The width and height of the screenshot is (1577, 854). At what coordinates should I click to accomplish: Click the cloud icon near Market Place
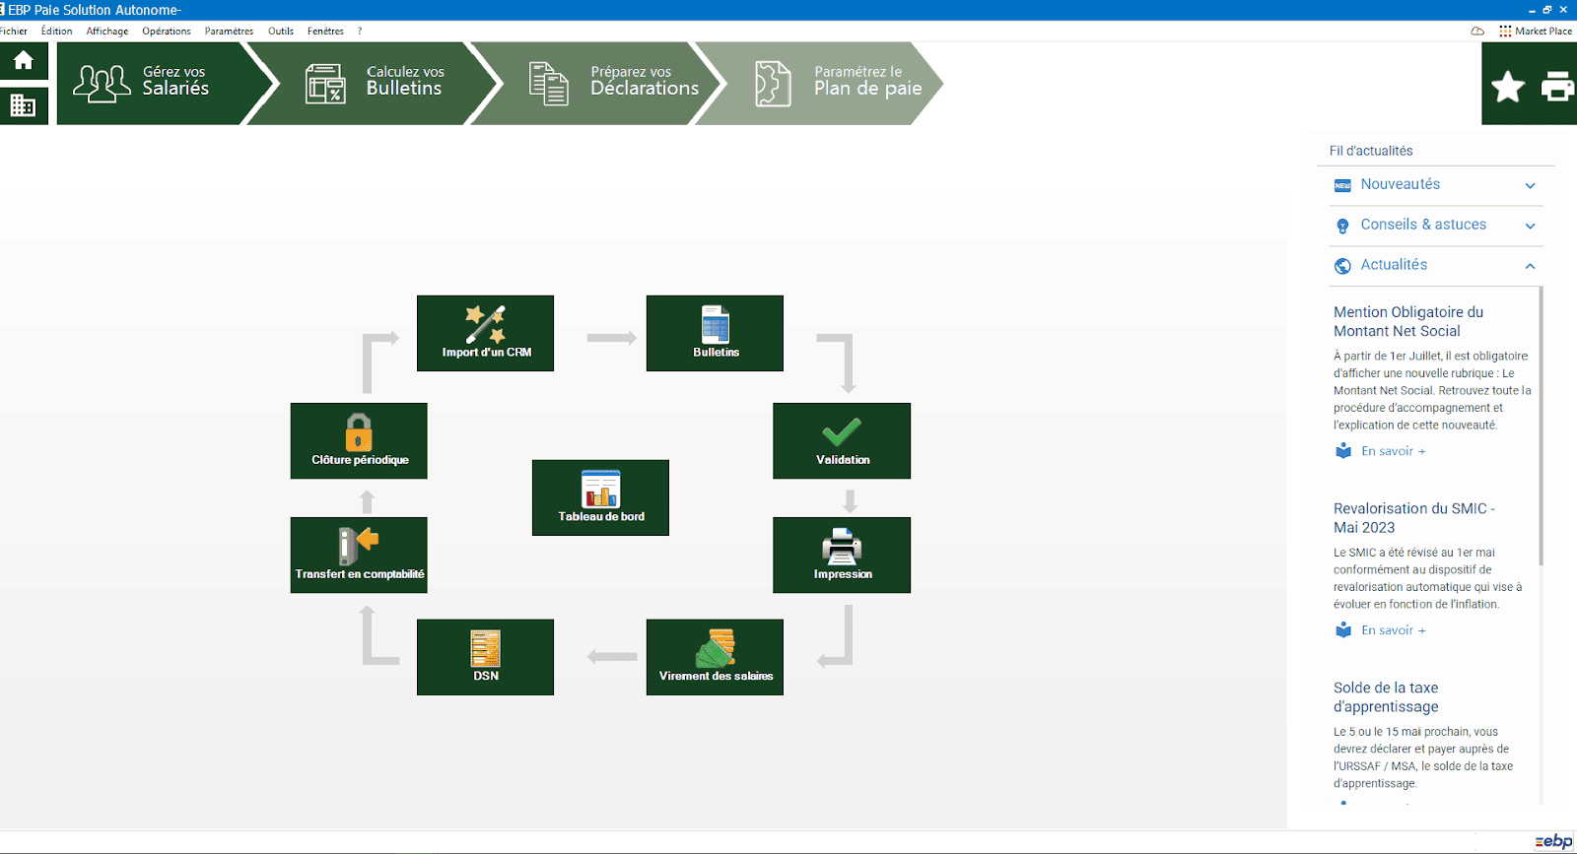tap(1477, 32)
